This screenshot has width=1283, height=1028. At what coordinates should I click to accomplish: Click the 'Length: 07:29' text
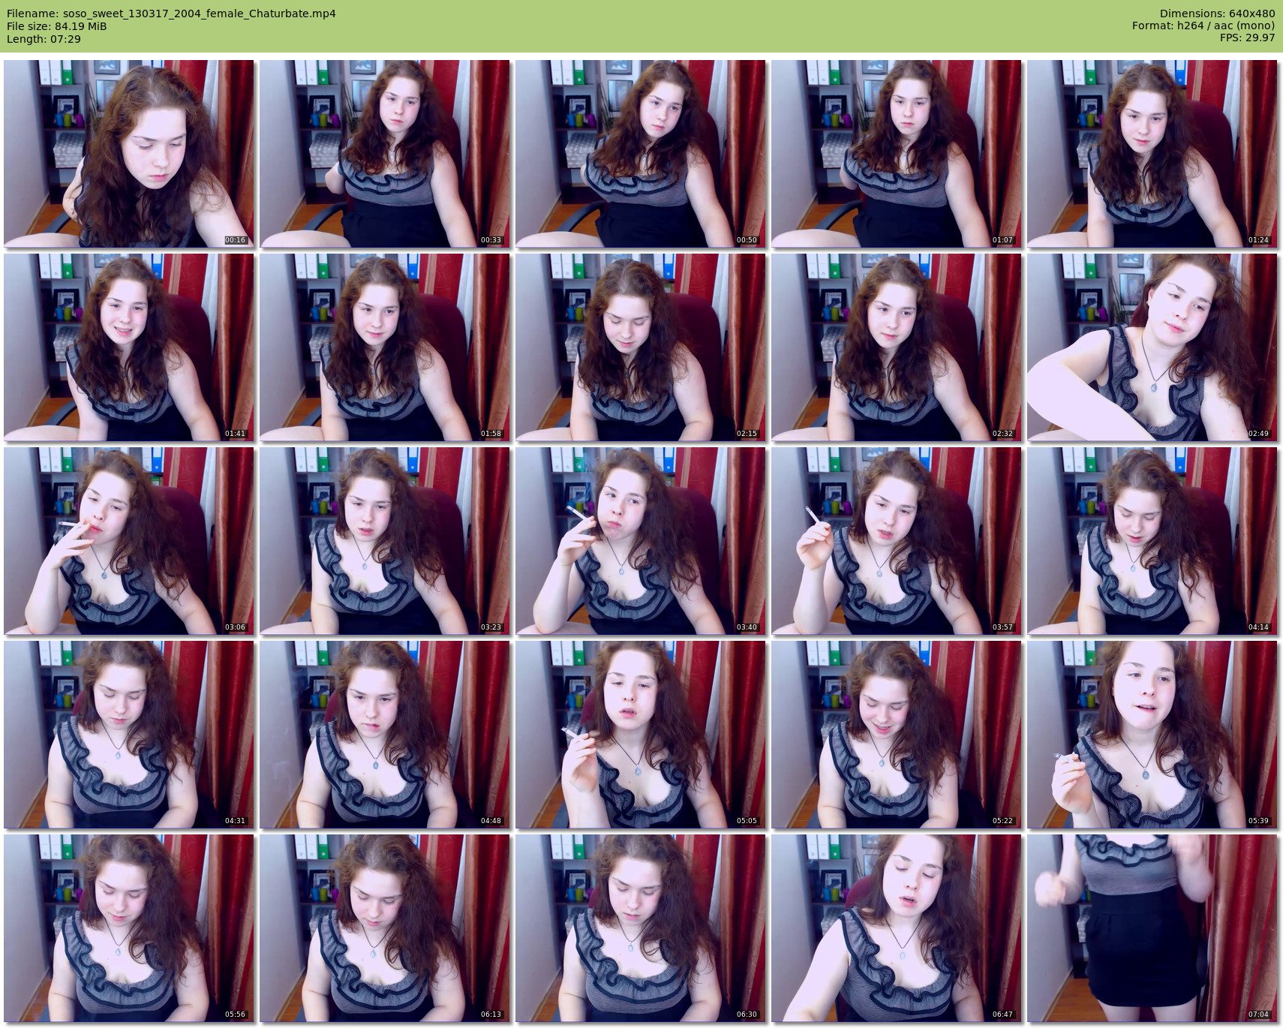(44, 39)
